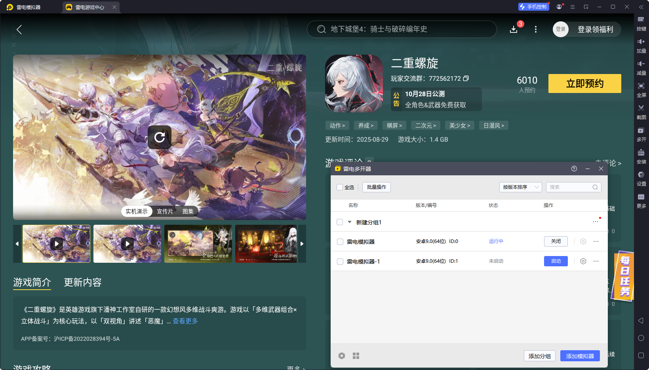Screen dimensions: 649x370
Task: Switch to the 更新内容 tab
Action: [x=82, y=283]
